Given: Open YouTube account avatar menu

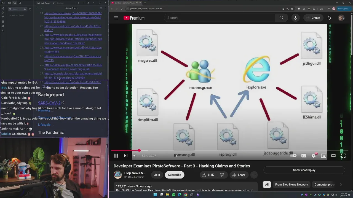Looking at the screenshot, I should (x=341, y=18).
